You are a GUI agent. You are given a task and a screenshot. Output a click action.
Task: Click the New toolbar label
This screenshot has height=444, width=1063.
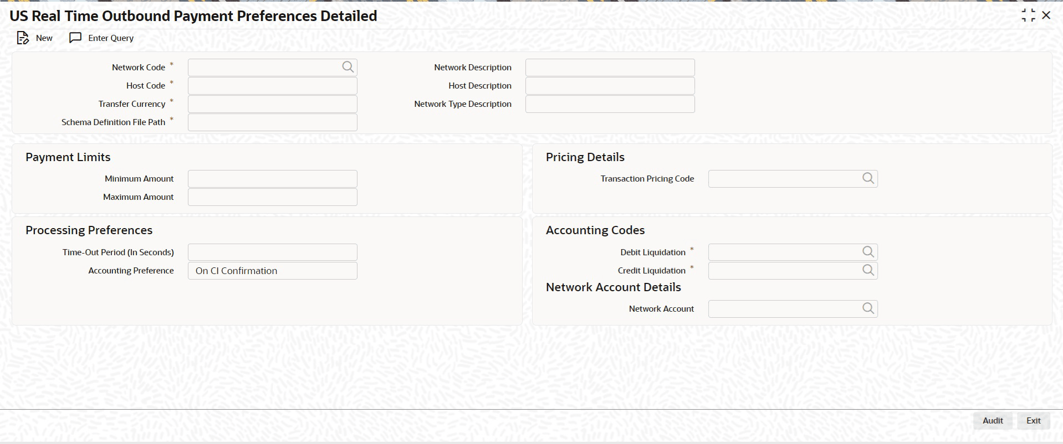(x=44, y=38)
